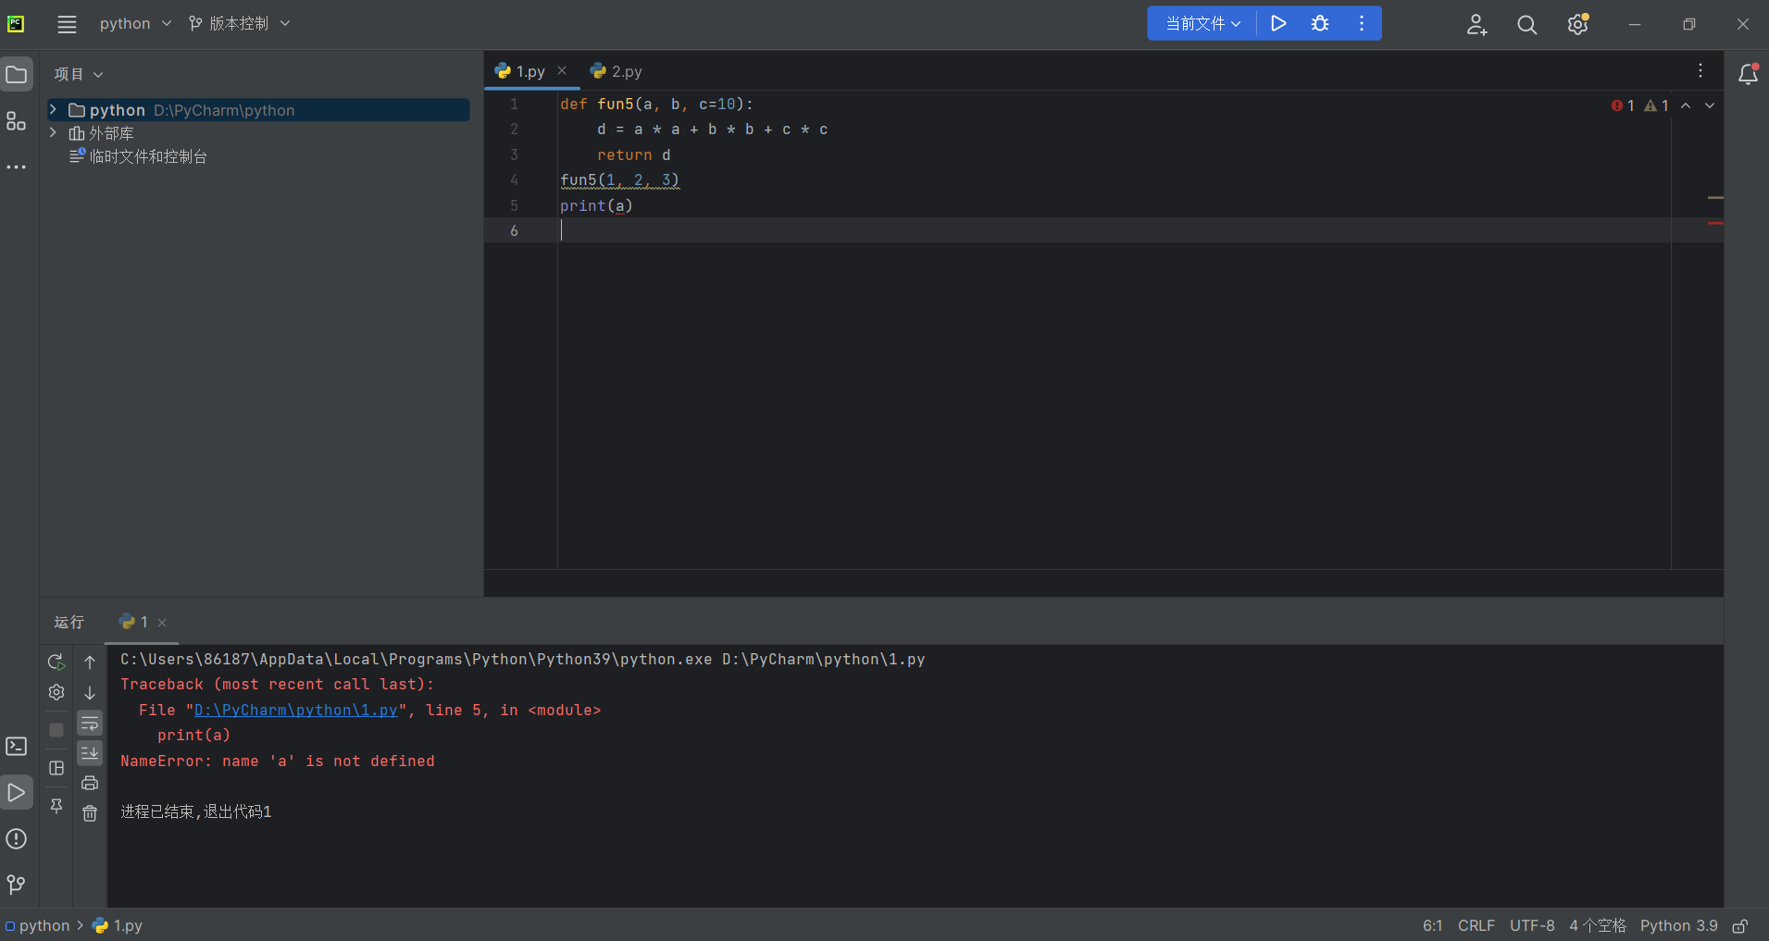Clear console with trash icon
1769x941 pixels.
pyautogui.click(x=90, y=813)
